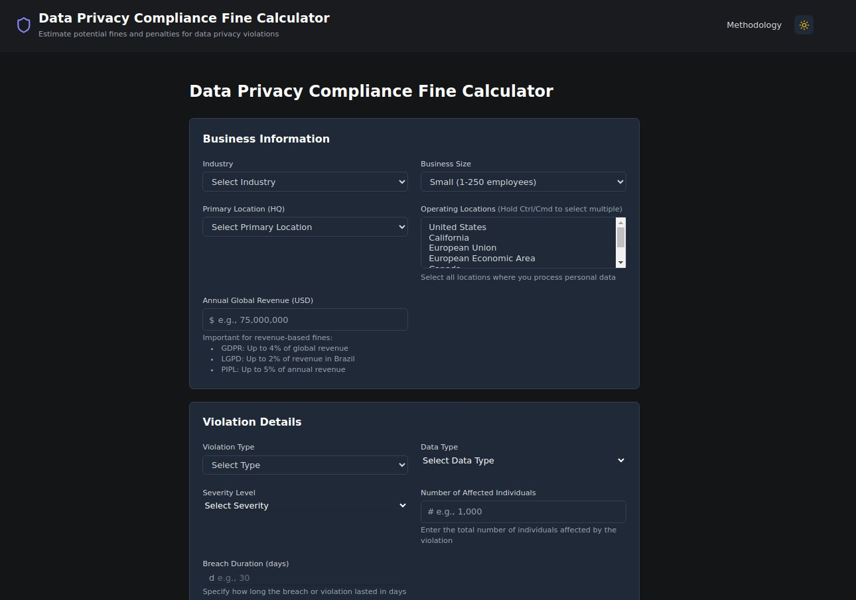856x600 pixels.
Task: Open the Severity Level dropdown
Action: coord(305,506)
